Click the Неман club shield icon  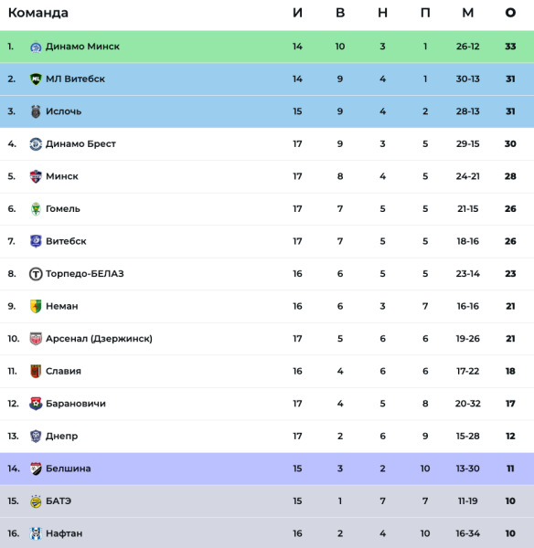click(x=36, y=307)
